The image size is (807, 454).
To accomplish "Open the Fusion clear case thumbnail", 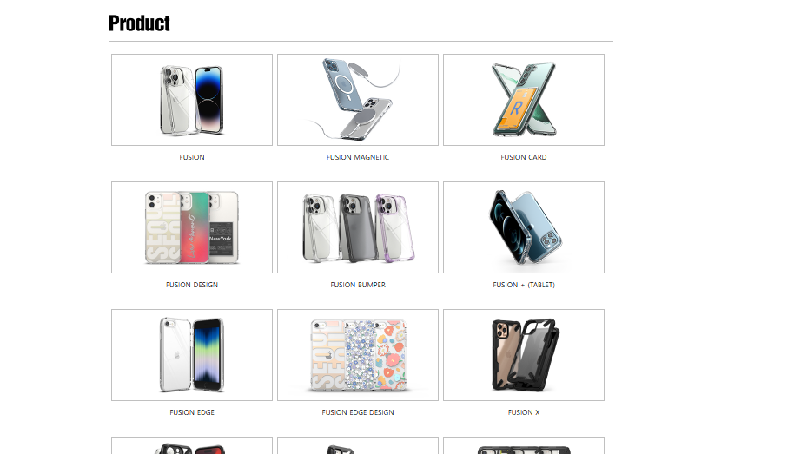I will (192, 100).
